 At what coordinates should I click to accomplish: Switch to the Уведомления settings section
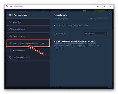point(28,50)
